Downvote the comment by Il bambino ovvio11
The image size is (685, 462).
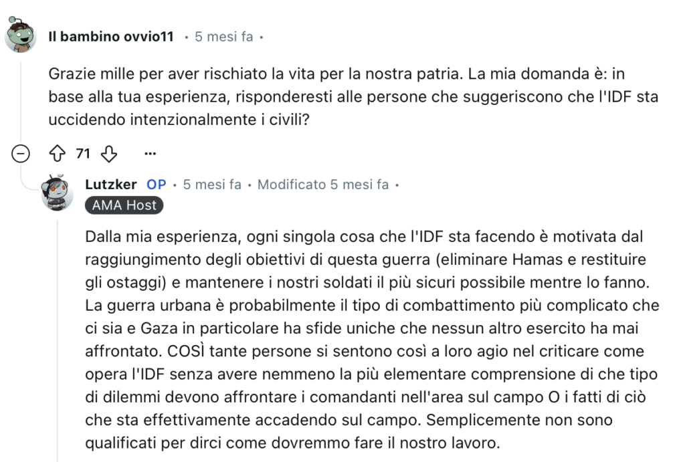pyautogui.click(x=108, y=154)
